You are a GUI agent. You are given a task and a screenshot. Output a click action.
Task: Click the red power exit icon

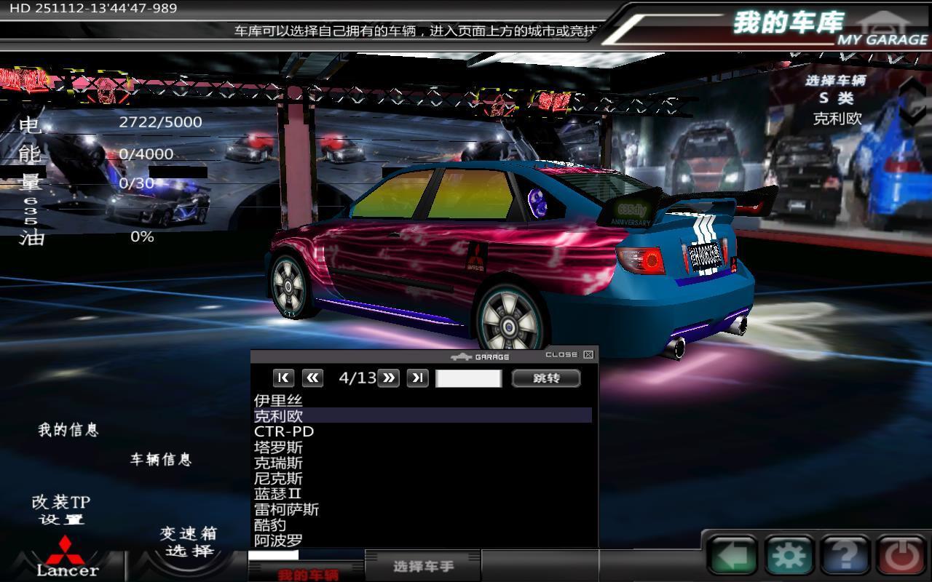pyautogui.click(x=901, y=557)
